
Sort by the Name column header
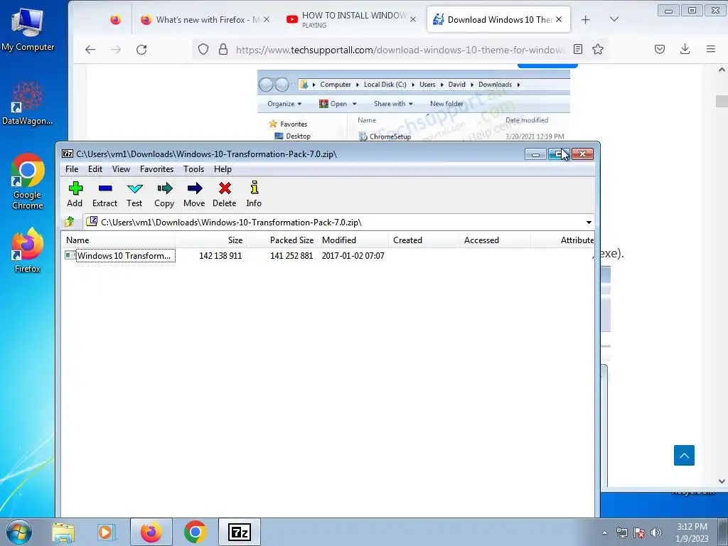(x=119, y=240)
